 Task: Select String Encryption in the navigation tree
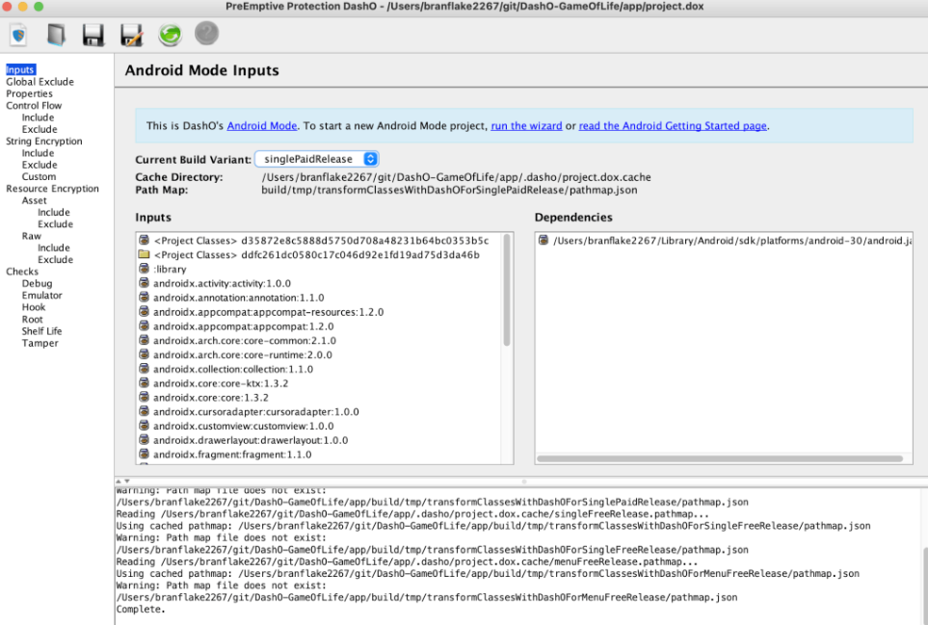tap(44, 142)
